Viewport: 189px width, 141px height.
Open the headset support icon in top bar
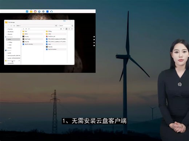[51, 12]
